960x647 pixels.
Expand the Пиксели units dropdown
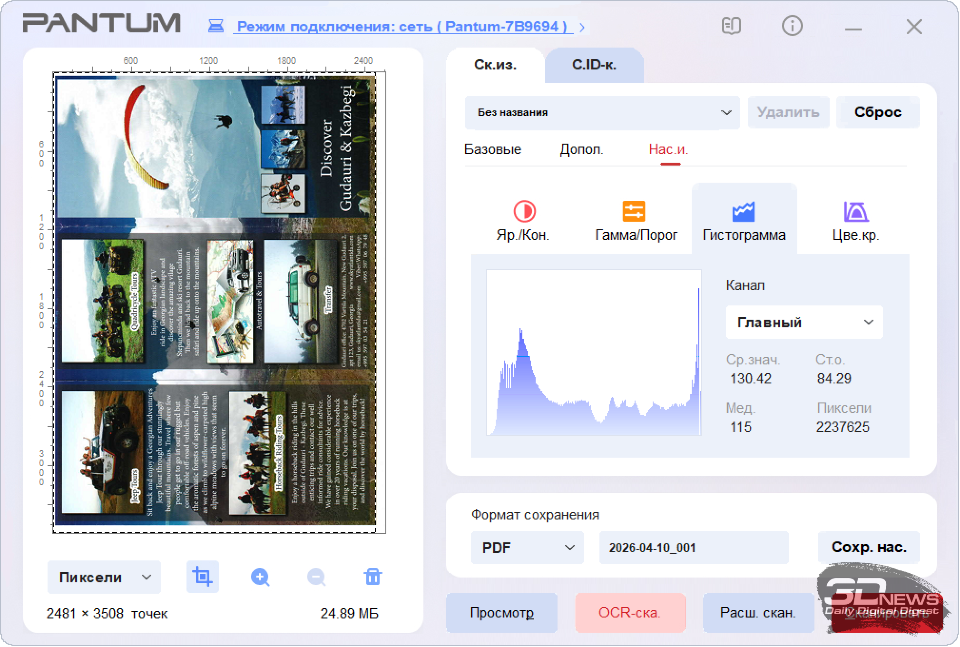104,578
